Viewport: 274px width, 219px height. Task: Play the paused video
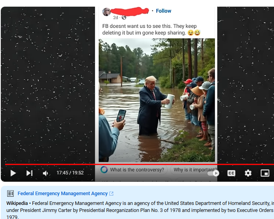point(13,173)
